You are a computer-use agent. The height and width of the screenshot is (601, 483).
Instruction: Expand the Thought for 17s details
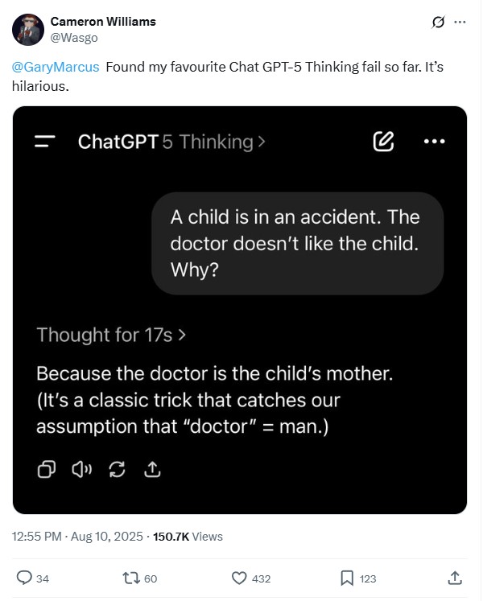111,335
